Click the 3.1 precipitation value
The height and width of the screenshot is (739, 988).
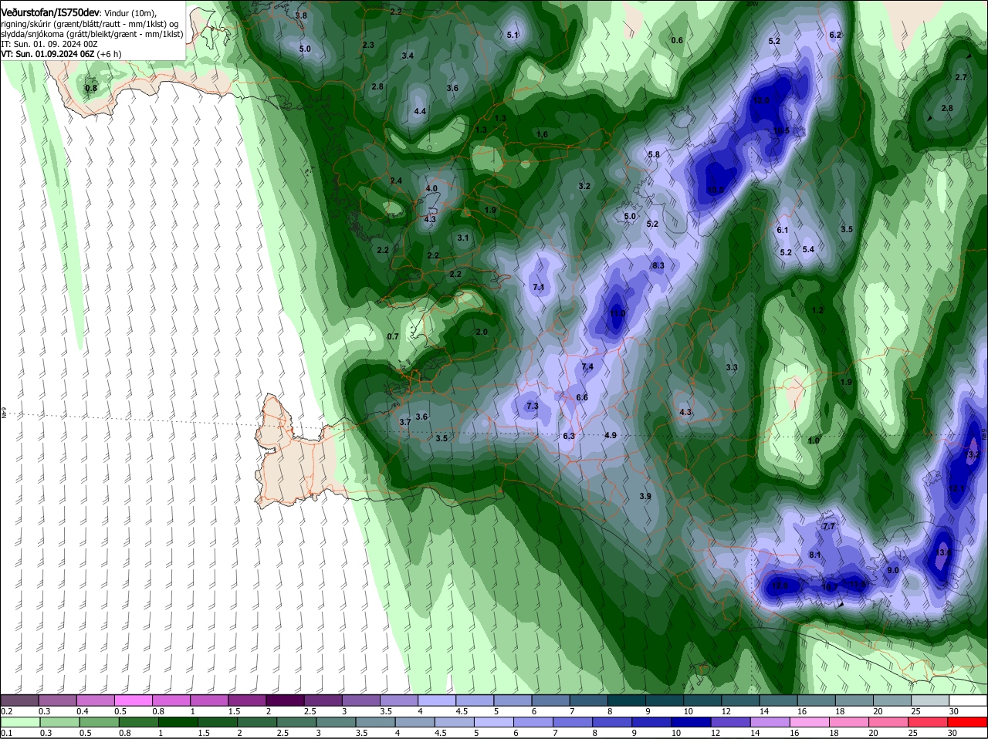click(x=462, y=238)
